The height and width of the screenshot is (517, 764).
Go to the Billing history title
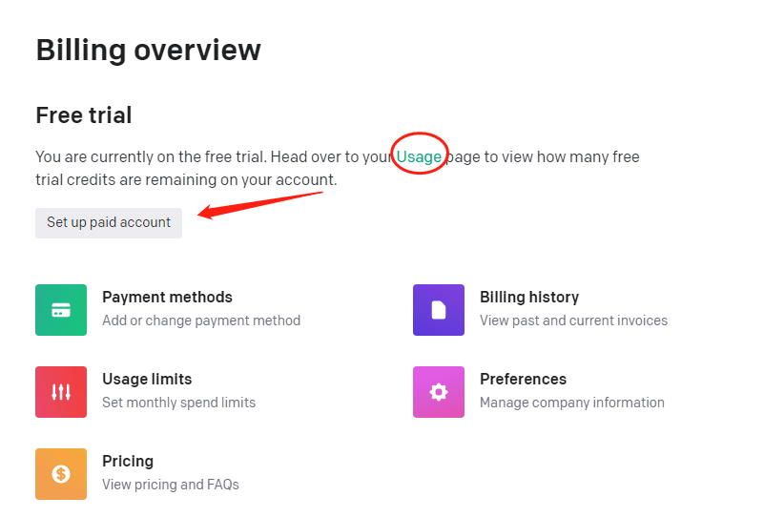point(529,298)
